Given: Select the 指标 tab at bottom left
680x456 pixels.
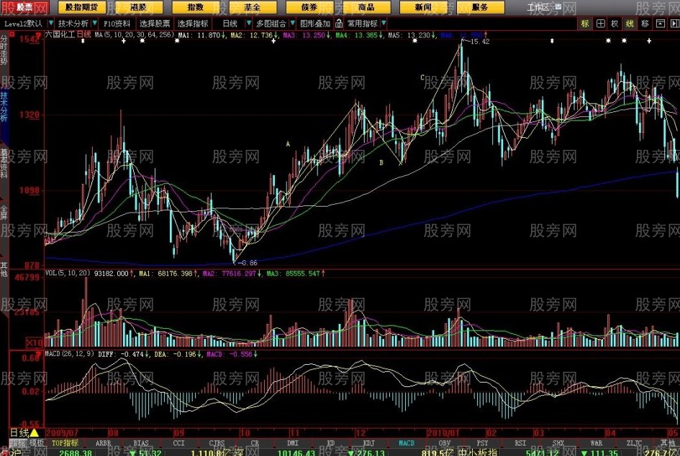Looking at the screenshot, I should click(19, 443).
